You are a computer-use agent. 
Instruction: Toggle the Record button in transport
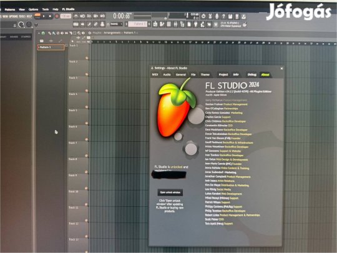(x=57, y=16)
